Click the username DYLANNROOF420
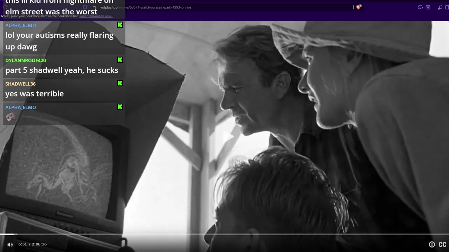Image resolution: width=449 pixels, height=252 pixels. 26,60
